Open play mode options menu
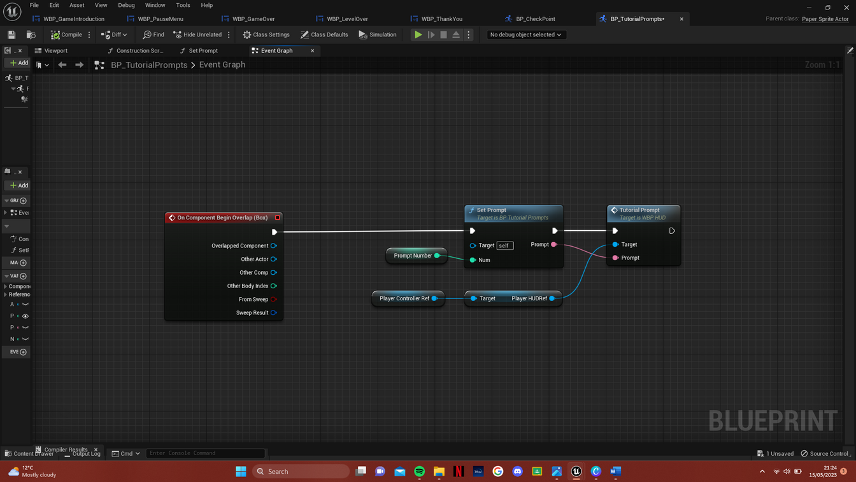 coord(469,34)
